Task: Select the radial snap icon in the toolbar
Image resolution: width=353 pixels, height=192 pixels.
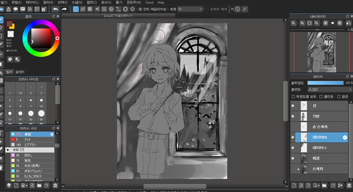Action: coord(104,9)
